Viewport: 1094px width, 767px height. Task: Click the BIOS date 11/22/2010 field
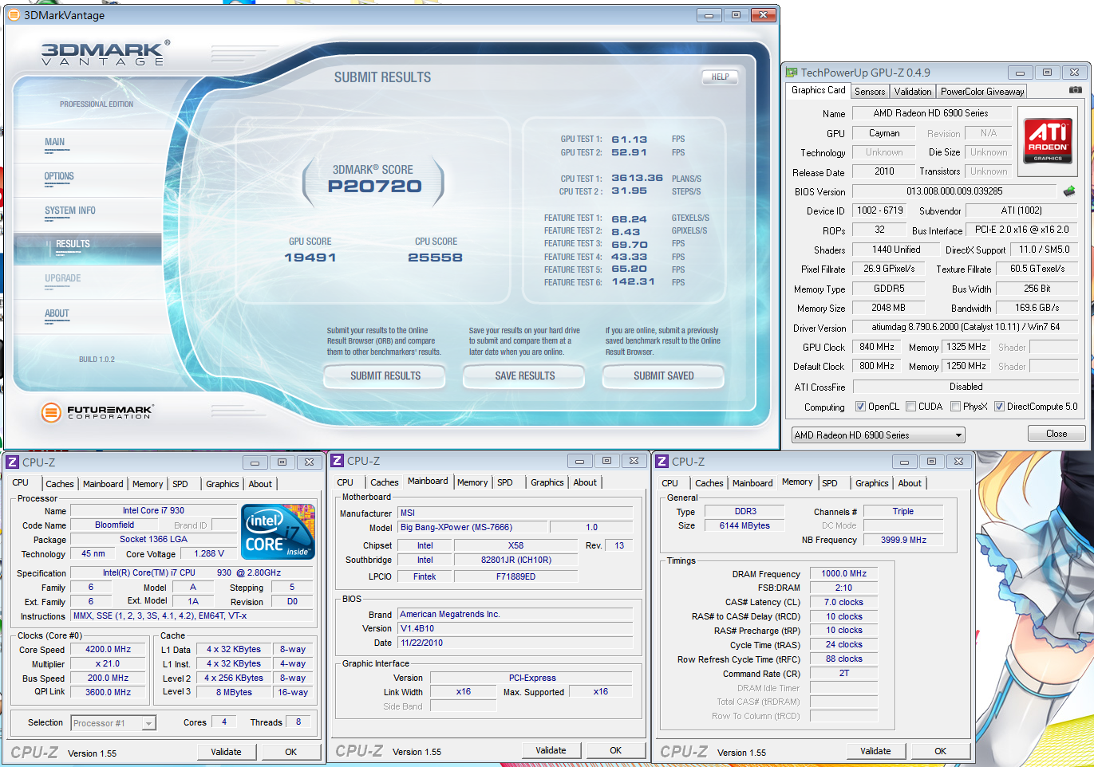[515, 643]
